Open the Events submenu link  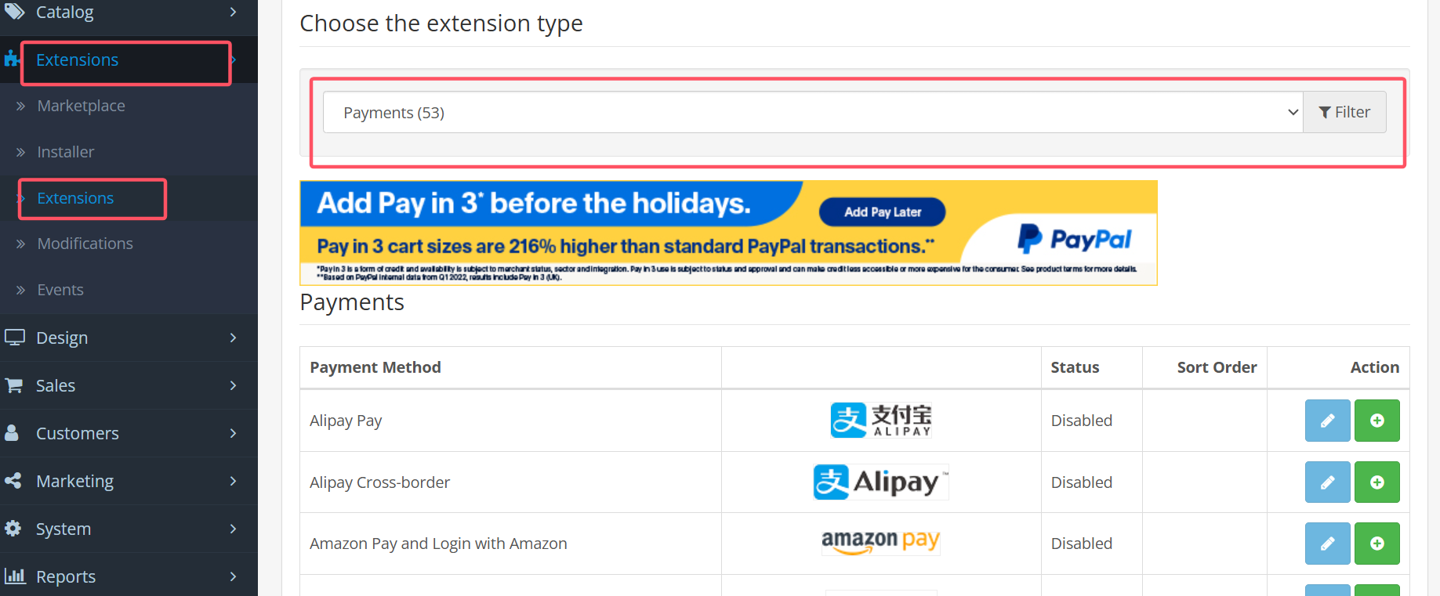(x=60, y=290)
